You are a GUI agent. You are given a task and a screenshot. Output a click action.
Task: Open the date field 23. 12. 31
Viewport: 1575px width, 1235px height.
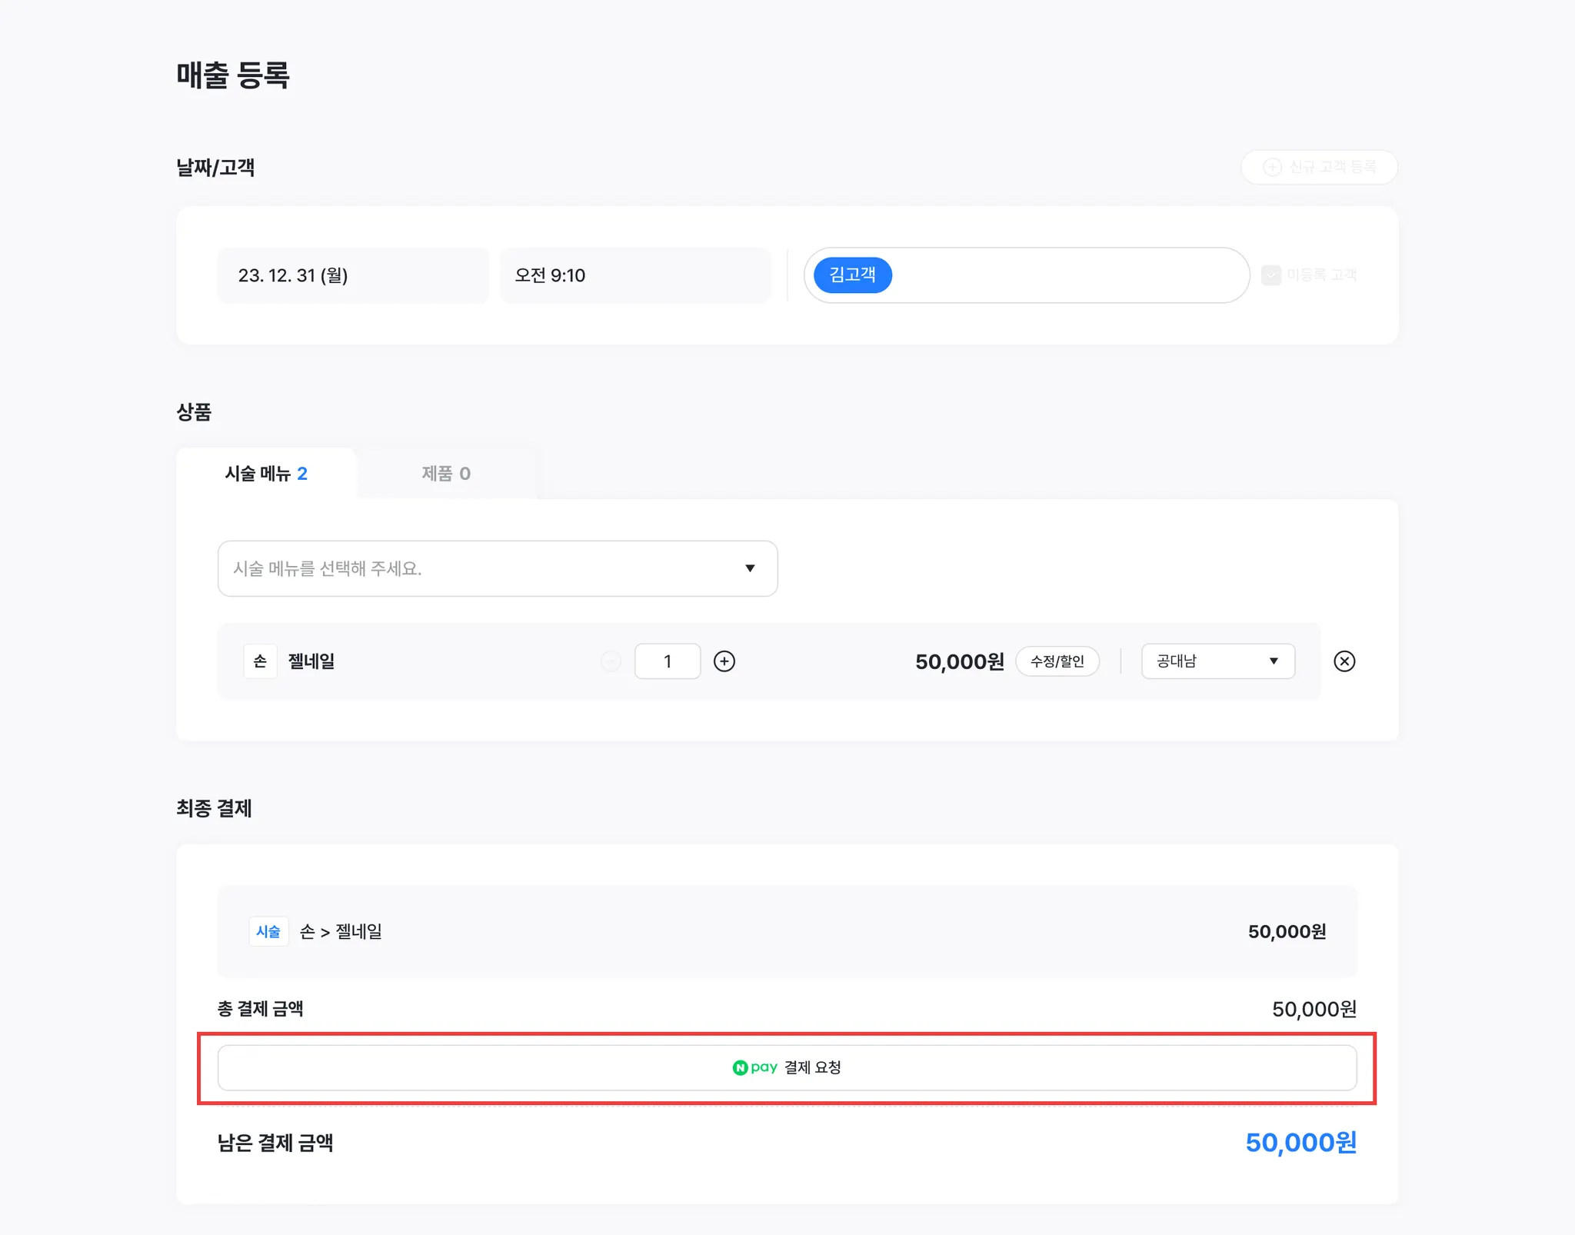[x=352, y=275]
